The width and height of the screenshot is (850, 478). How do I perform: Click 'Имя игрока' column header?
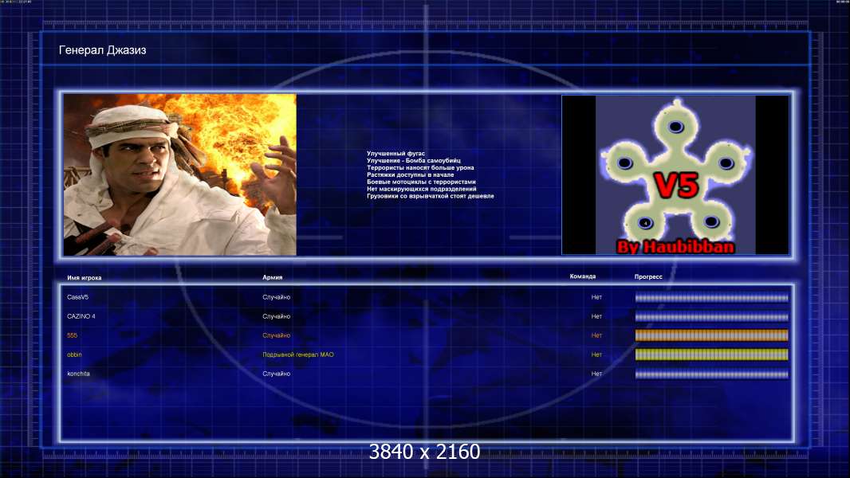pos(84,278)
